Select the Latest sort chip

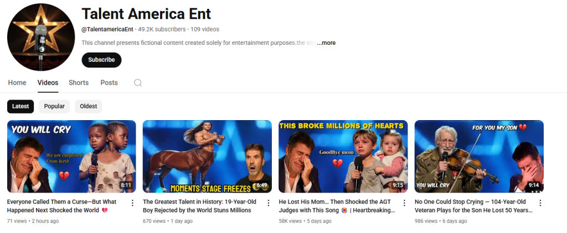(20, 106)
